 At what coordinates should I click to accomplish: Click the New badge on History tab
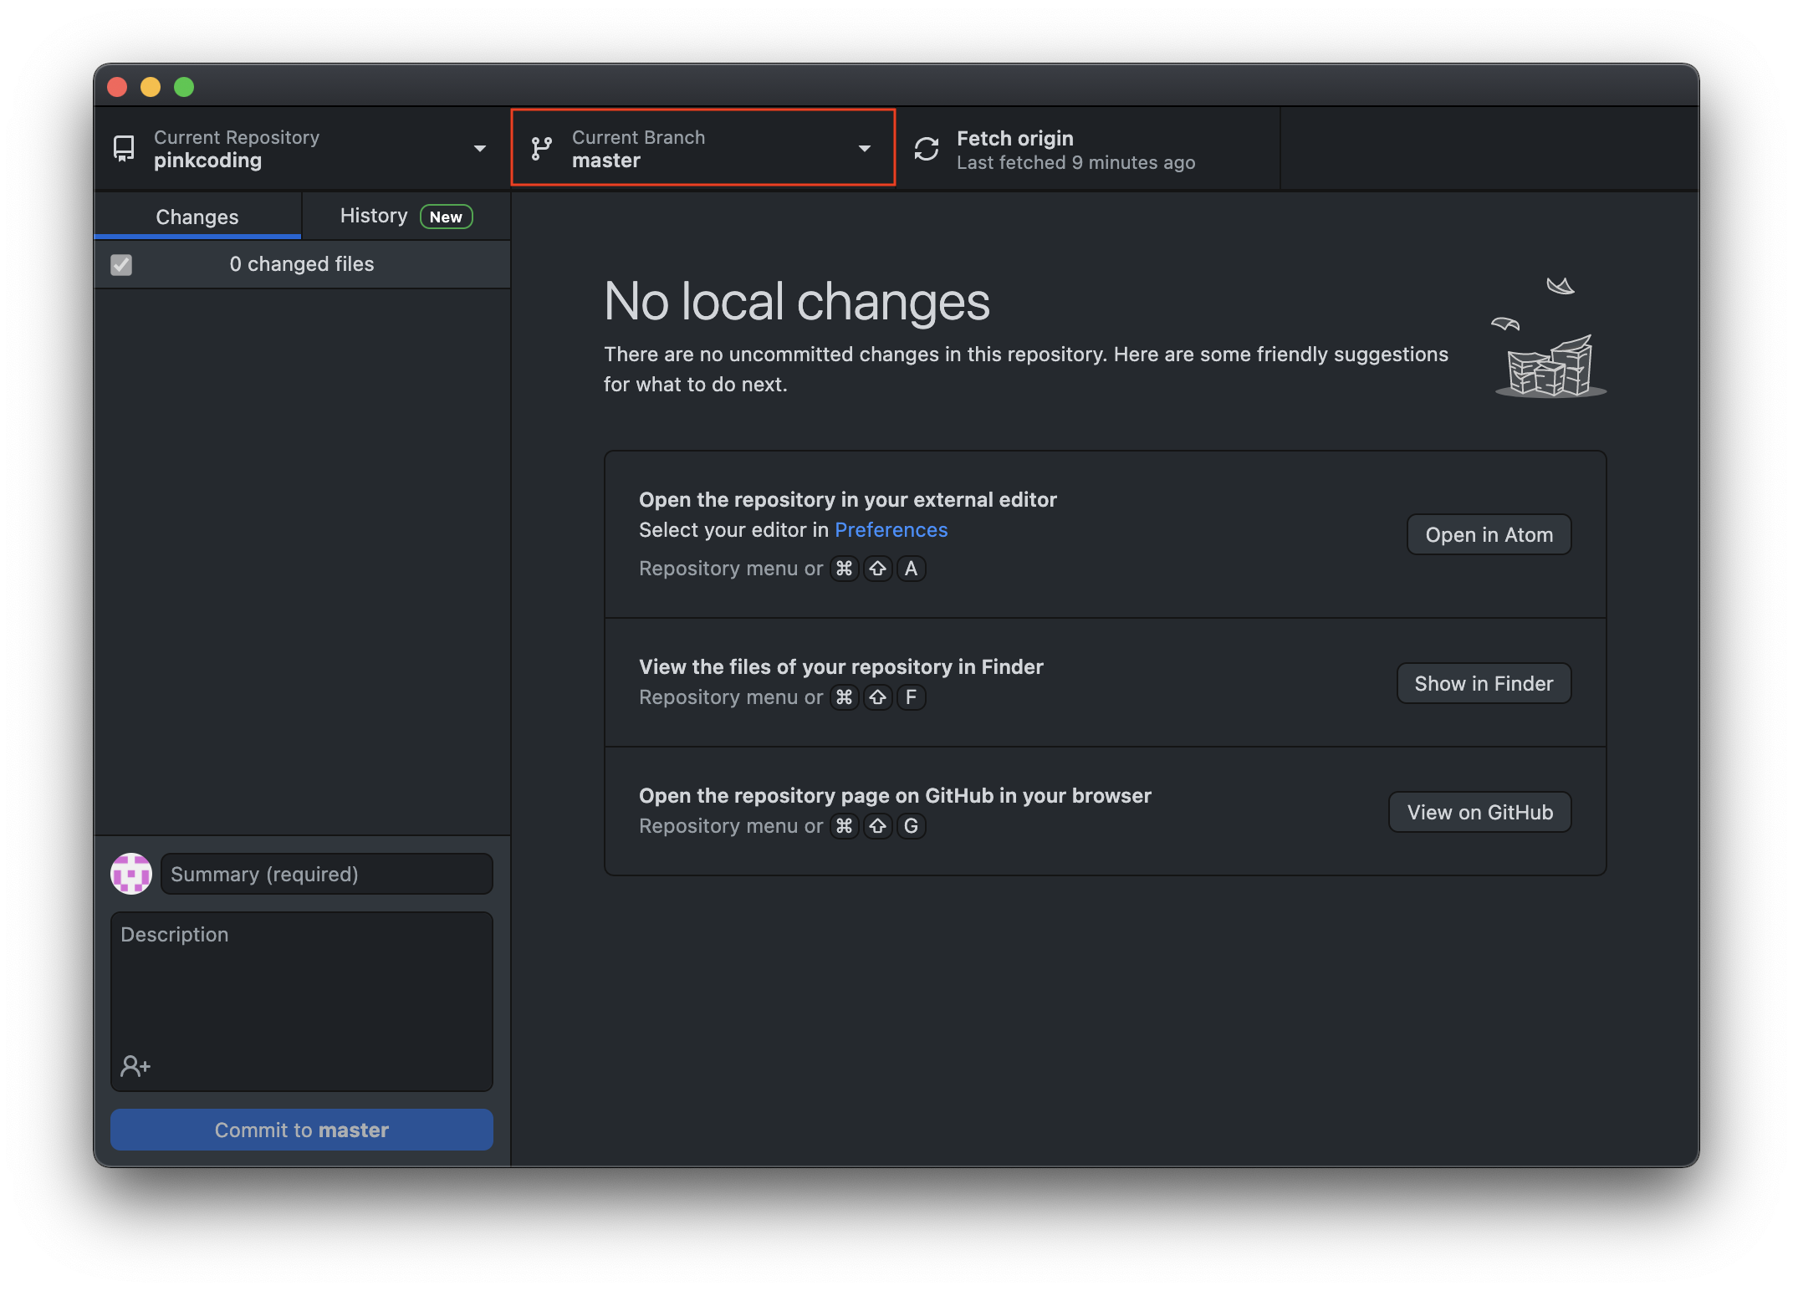click(x=447, y=216)
